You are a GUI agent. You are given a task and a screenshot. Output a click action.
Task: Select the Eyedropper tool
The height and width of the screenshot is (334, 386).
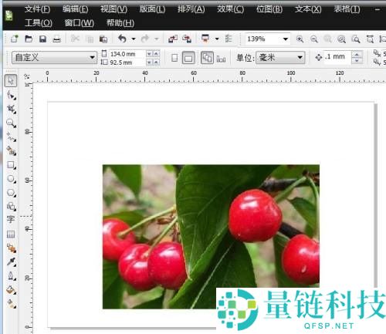(11, 262)
